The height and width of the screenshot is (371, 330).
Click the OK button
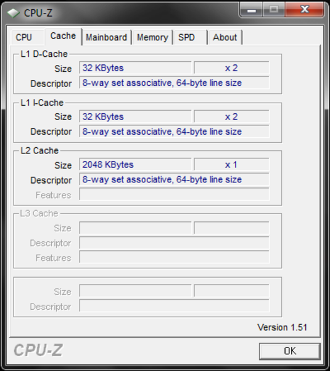[x=290, y=351]
